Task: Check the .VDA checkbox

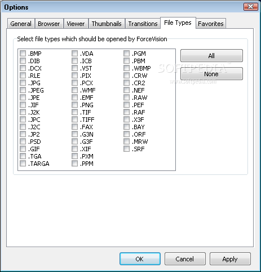Action: (x=74, y=54)
